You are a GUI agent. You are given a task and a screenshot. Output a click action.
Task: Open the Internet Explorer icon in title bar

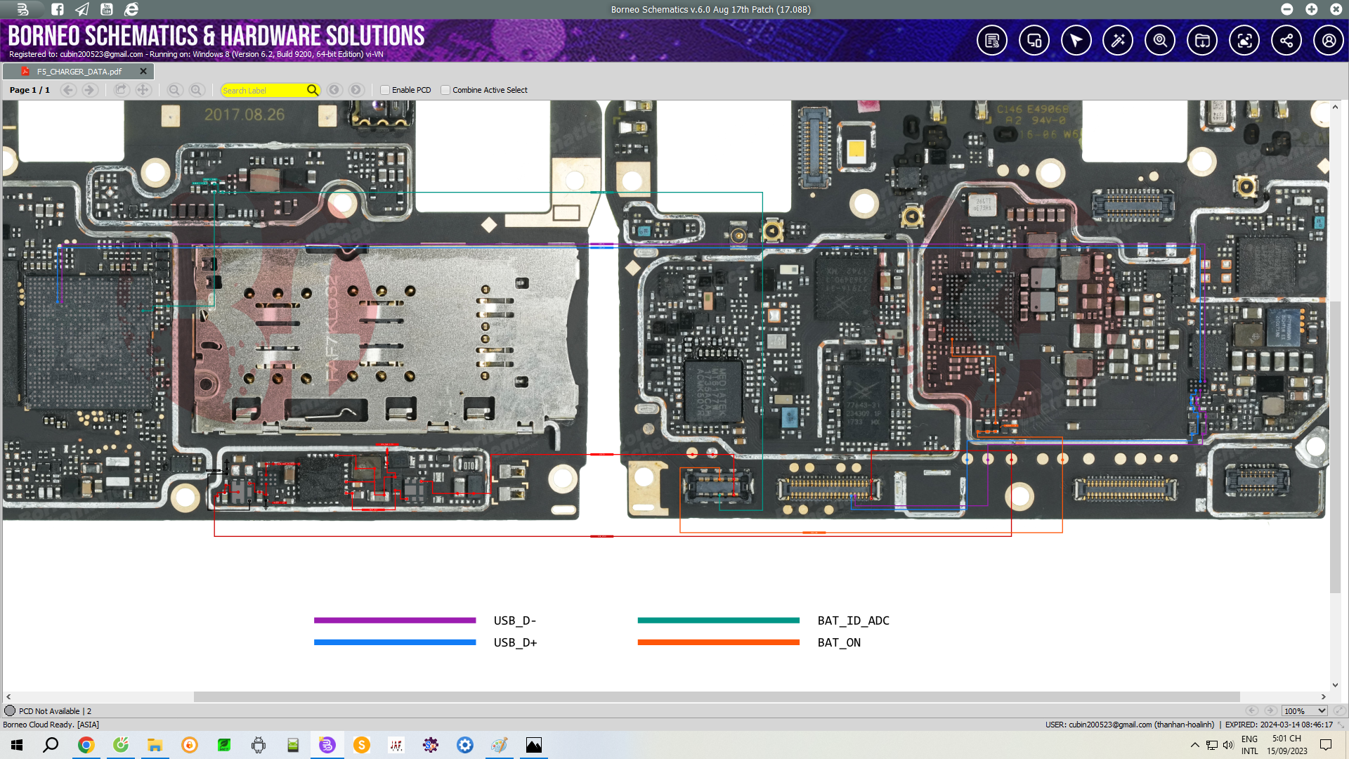(x=131, y=9)
